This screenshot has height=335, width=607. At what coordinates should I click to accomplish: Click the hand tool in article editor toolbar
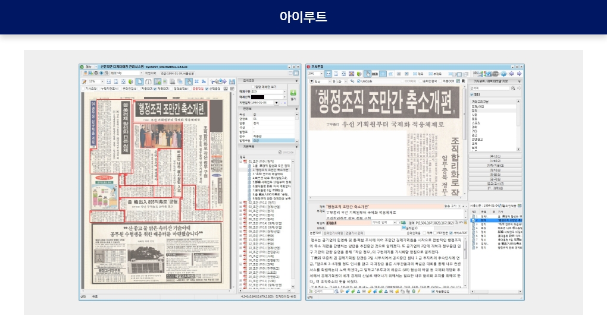coord(367,74)
